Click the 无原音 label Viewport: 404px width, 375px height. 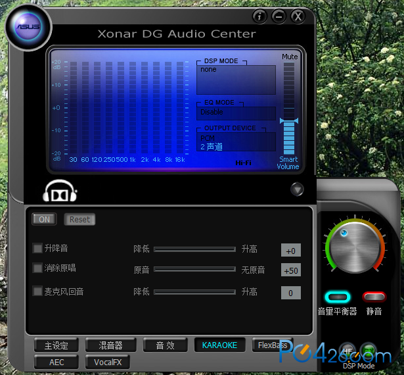(253, 270)
